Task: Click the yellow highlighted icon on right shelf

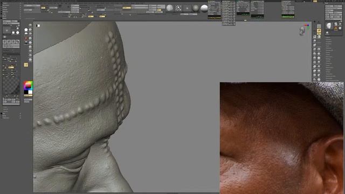Action: [319, 31]
